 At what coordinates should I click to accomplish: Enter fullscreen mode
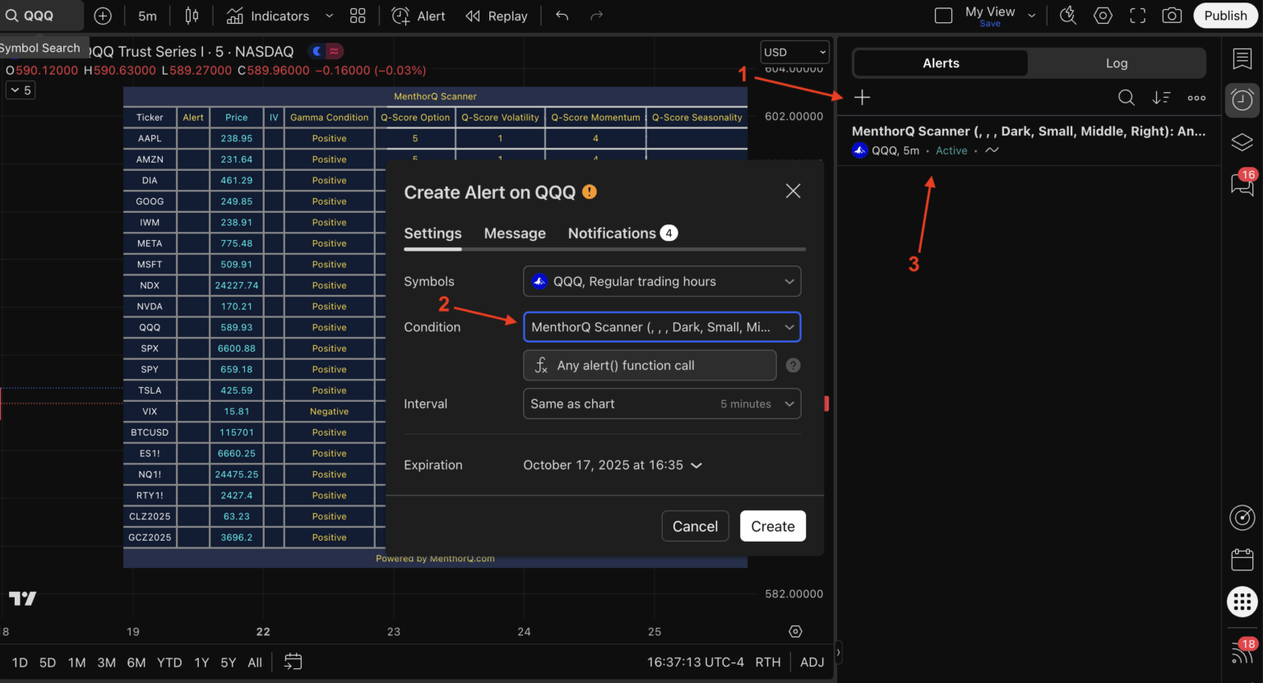click(x=1137, y=15)
